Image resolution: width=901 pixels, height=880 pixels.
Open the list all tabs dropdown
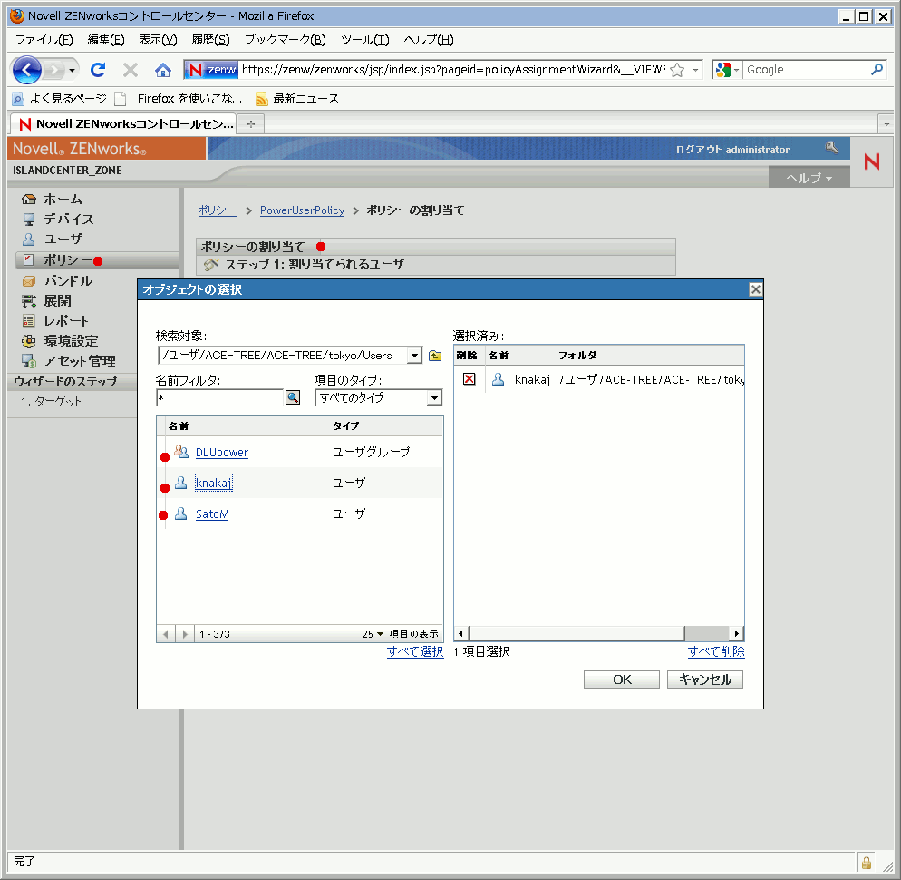point(886,123)
